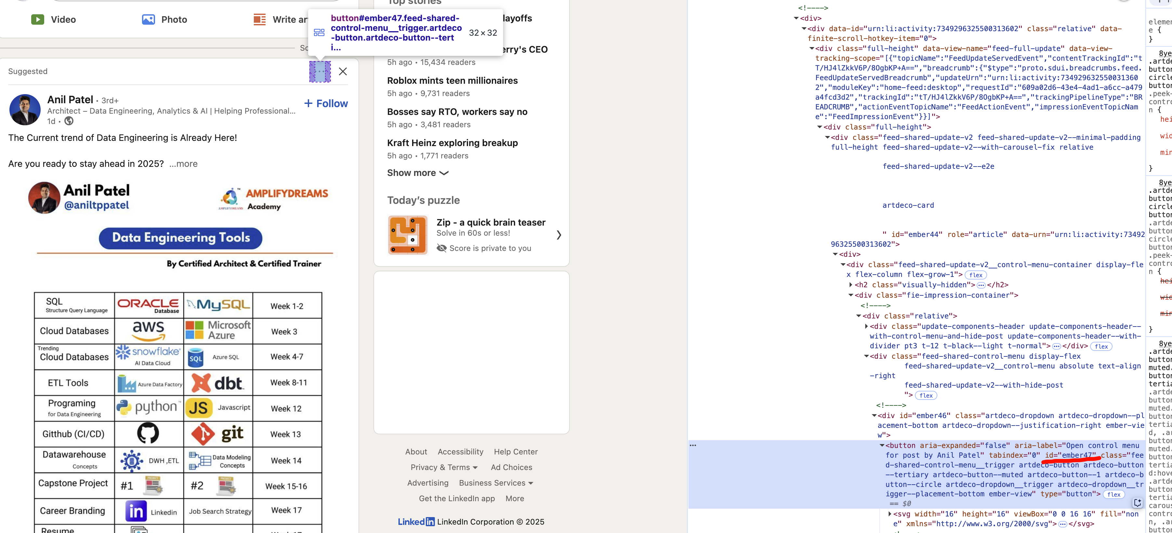The width and height of the screenshot is (1172, 533).
Task: Click the About footer link
Action: pyautogui.click(x=416, y=452)
